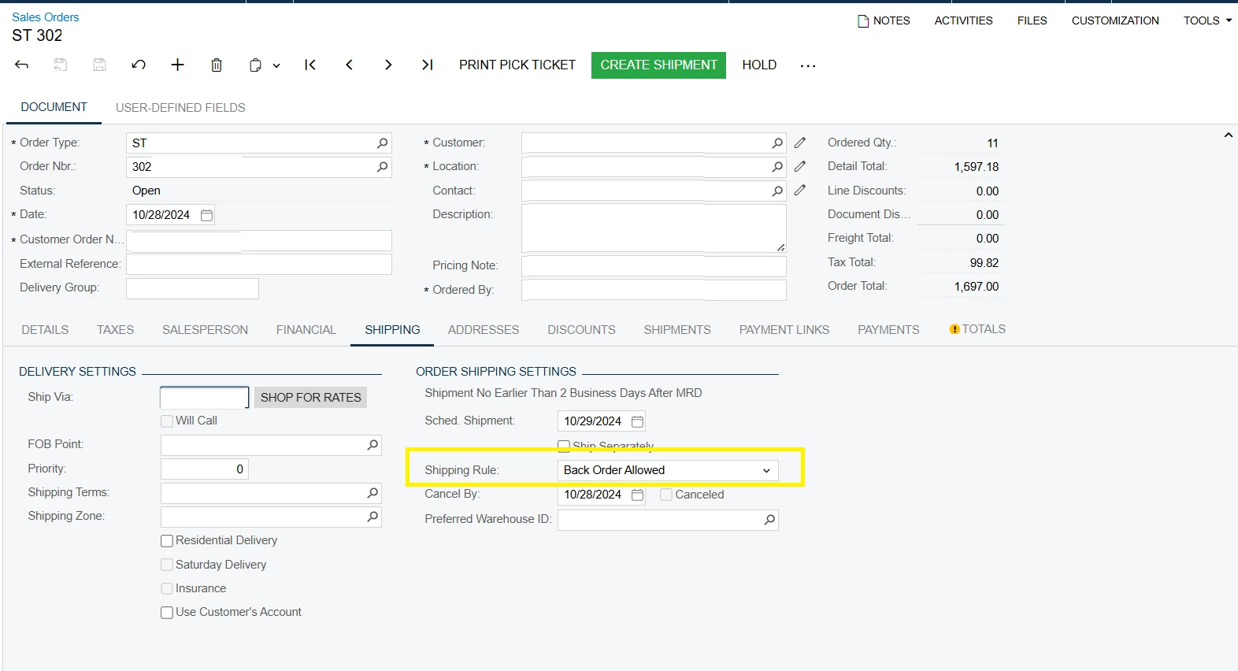Image resolution: width=1238 pixels, height=671 pixels.
Task: Edit Contact with pencil icon
Action: click(x=800, y=190)
